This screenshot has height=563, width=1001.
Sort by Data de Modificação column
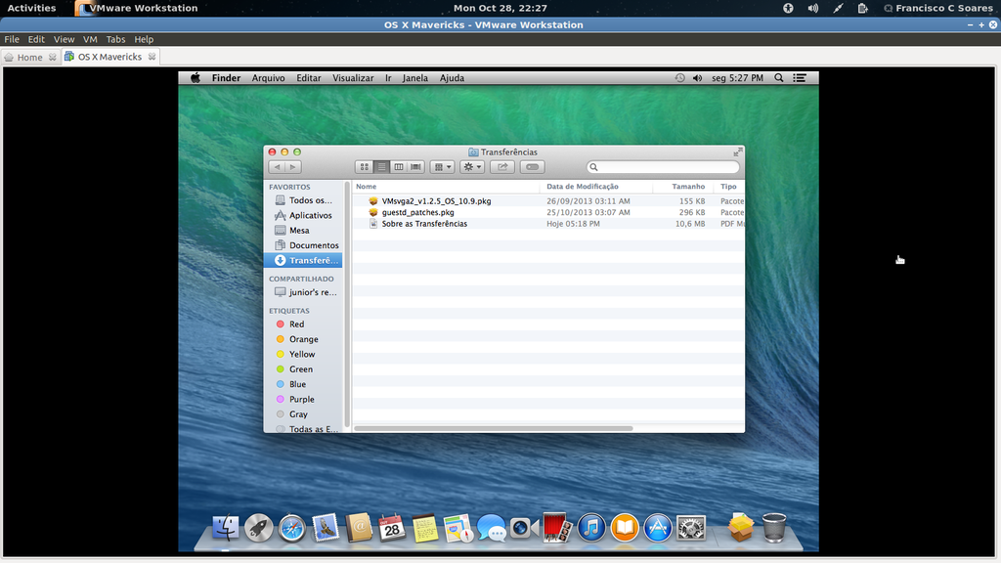[596, 187]
